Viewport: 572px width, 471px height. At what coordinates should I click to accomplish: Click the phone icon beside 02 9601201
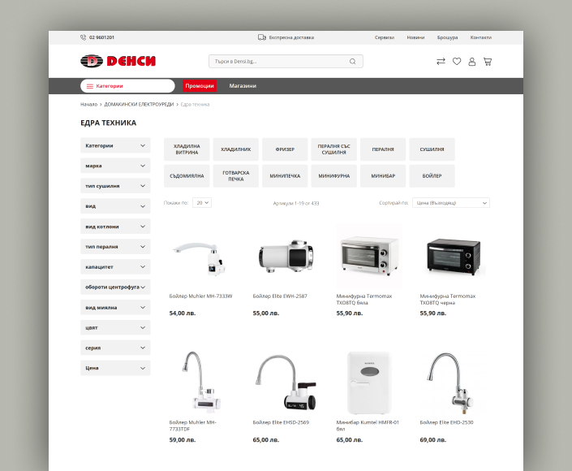click(84, 37)
